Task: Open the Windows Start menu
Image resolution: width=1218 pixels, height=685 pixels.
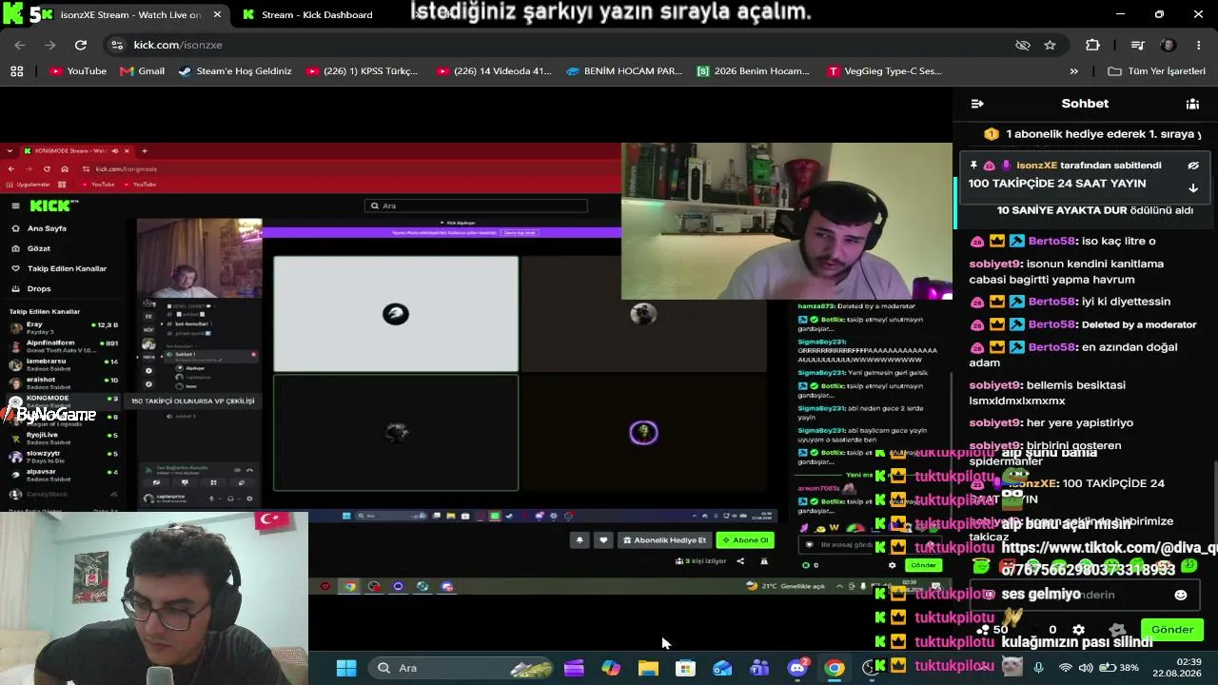Action: [x=346, y=668]
